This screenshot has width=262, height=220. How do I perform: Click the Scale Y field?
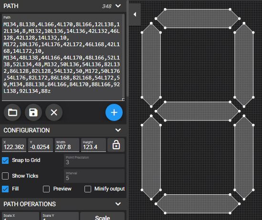pyautogui.click(x=60, y=216)
